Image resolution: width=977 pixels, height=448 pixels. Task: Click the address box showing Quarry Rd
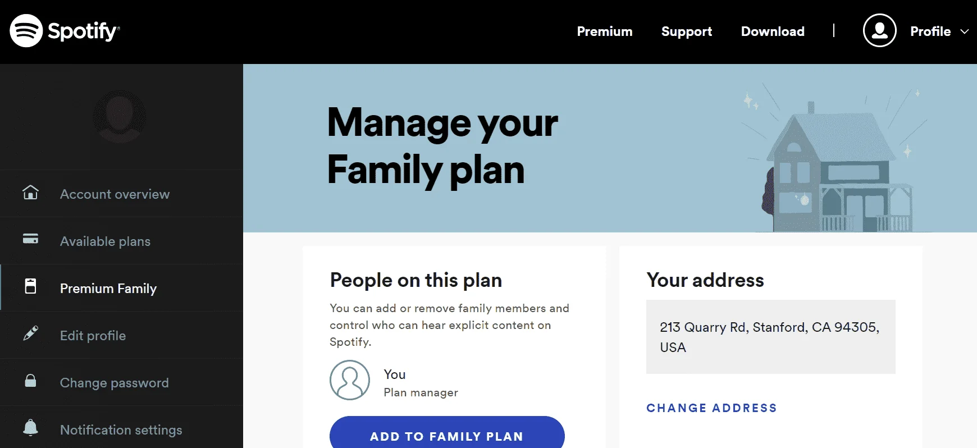click(x=770, y=337)
